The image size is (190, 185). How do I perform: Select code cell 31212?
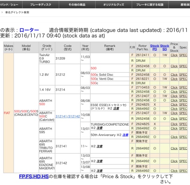pos(68,75)
